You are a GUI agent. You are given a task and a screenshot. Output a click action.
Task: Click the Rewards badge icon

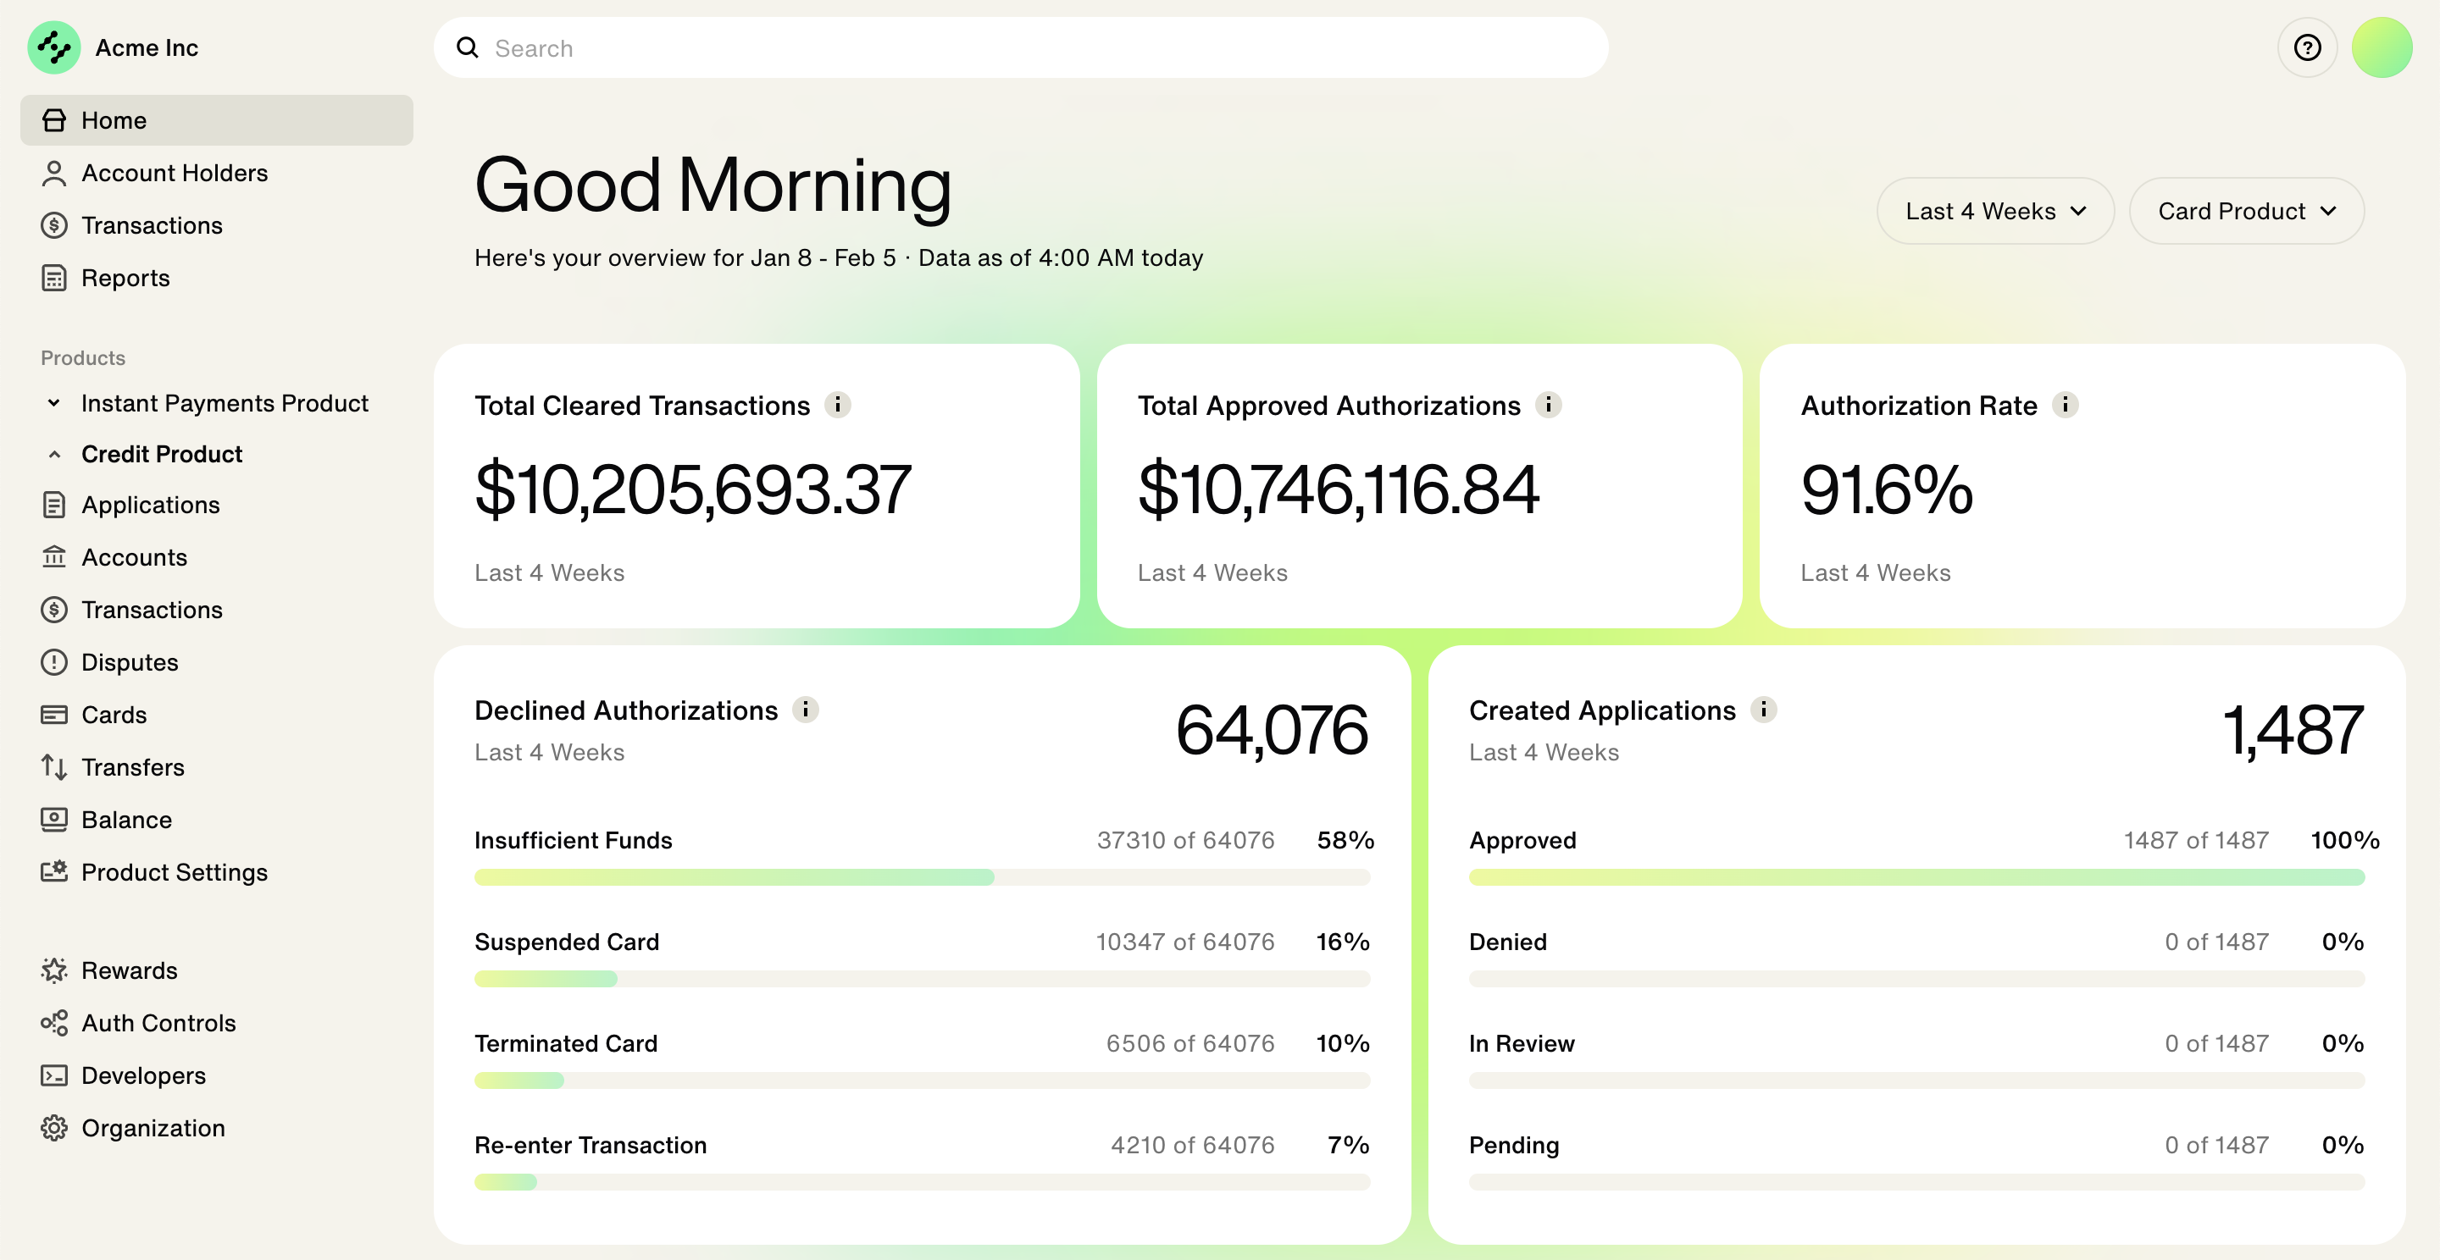54,970
